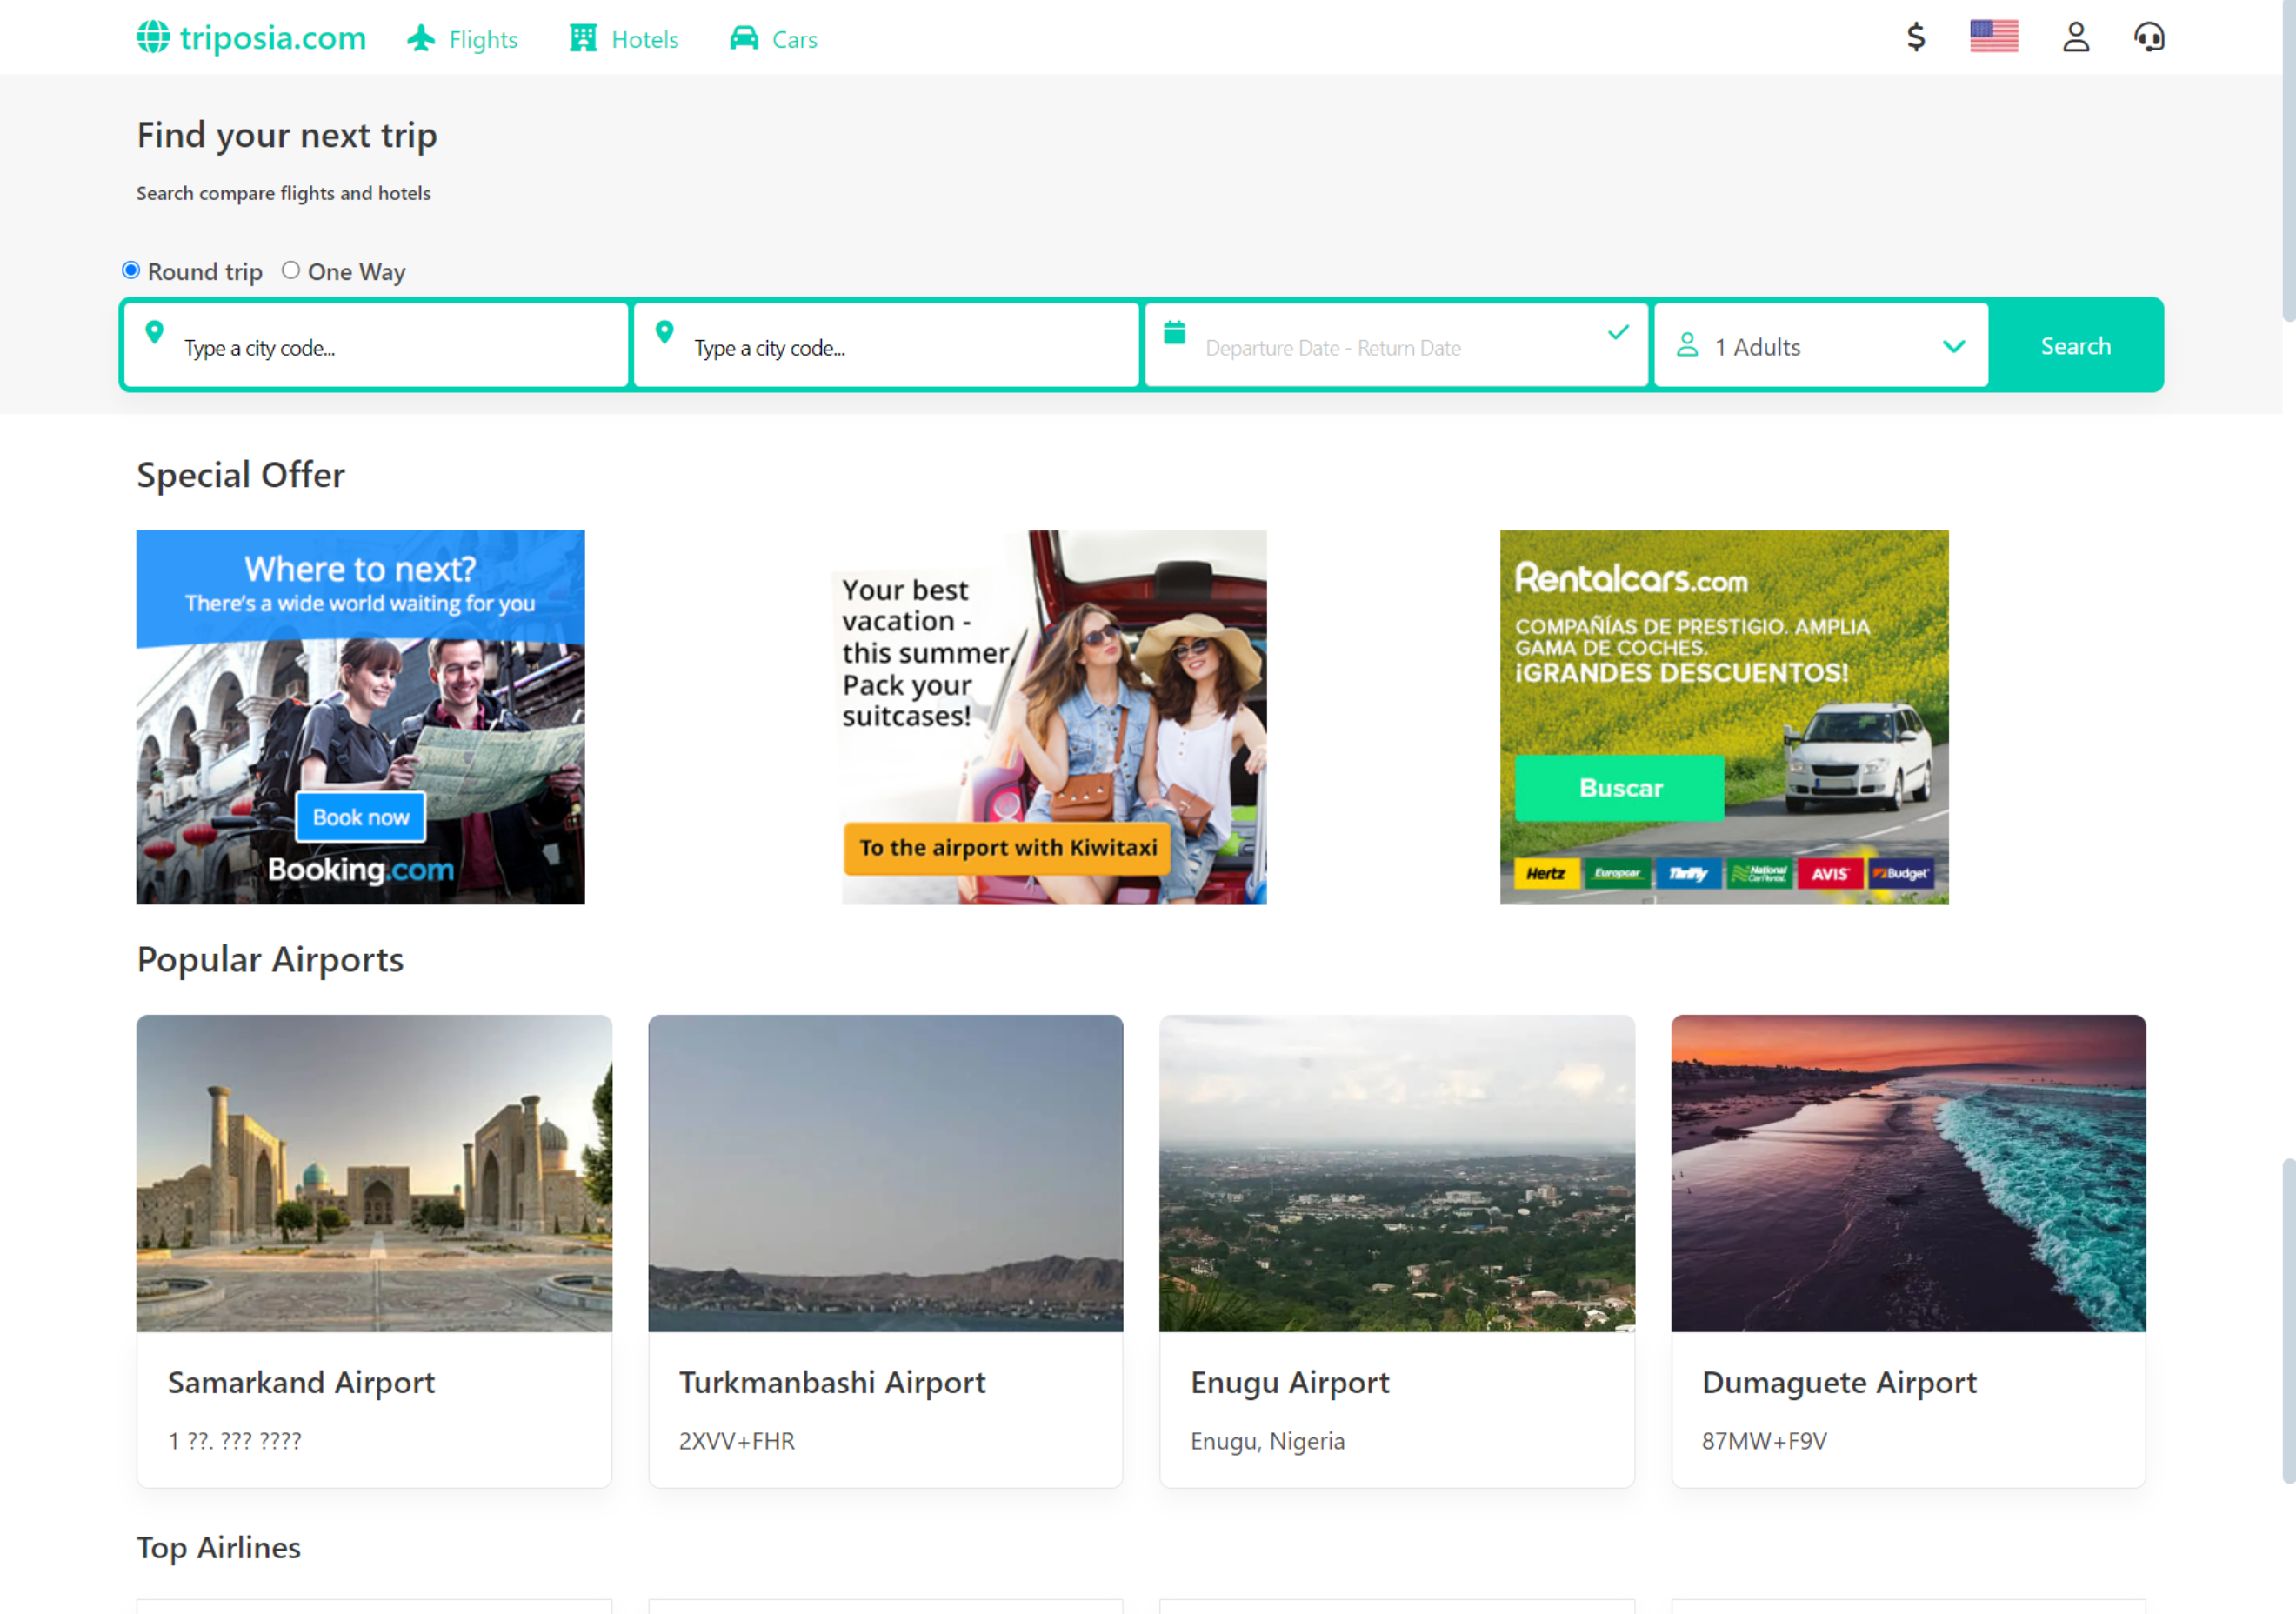Viewport: 2296px width, 1614px height.
Task: Open the Dumaguete Airport photo card
Action: tap(1907, 1173)
